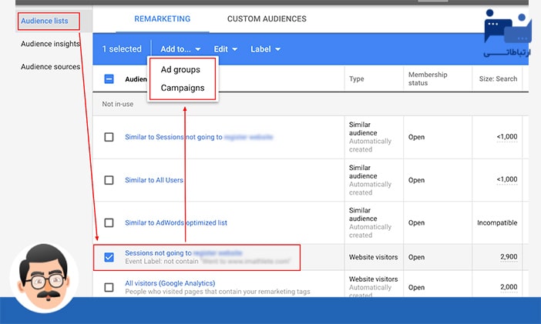Go to Audience insights in sidebar
This screenshot has height=324, width=541.
(50, 44)
